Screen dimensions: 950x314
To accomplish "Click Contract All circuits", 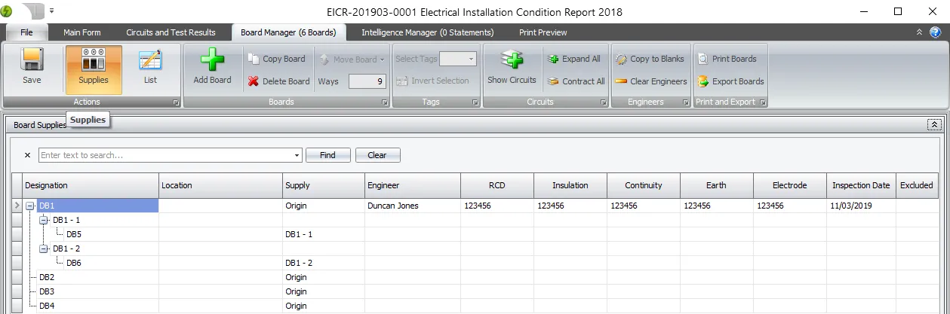I will tap(576, 81).
